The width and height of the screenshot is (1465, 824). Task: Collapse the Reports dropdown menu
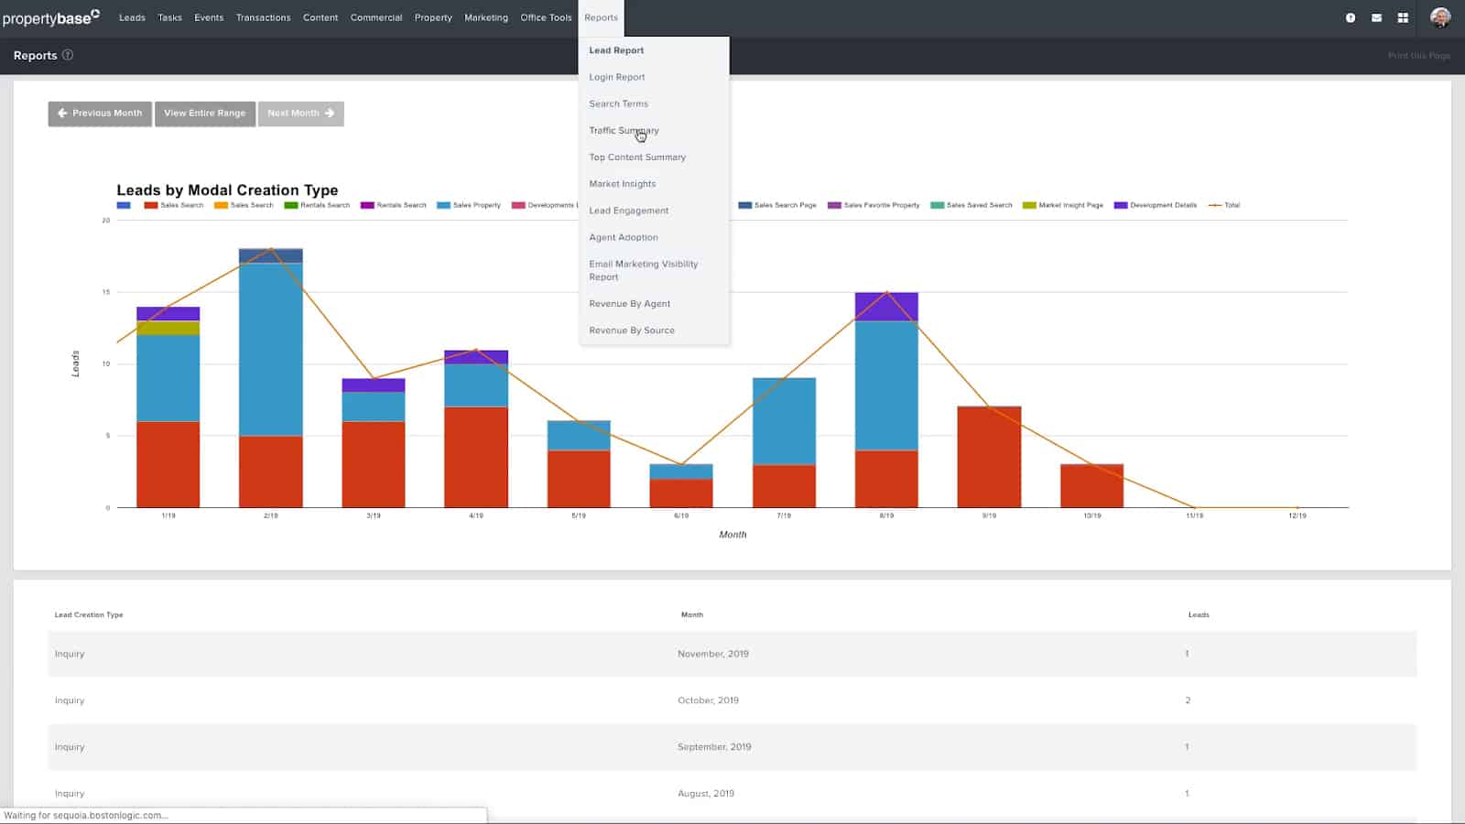(601, 17)
